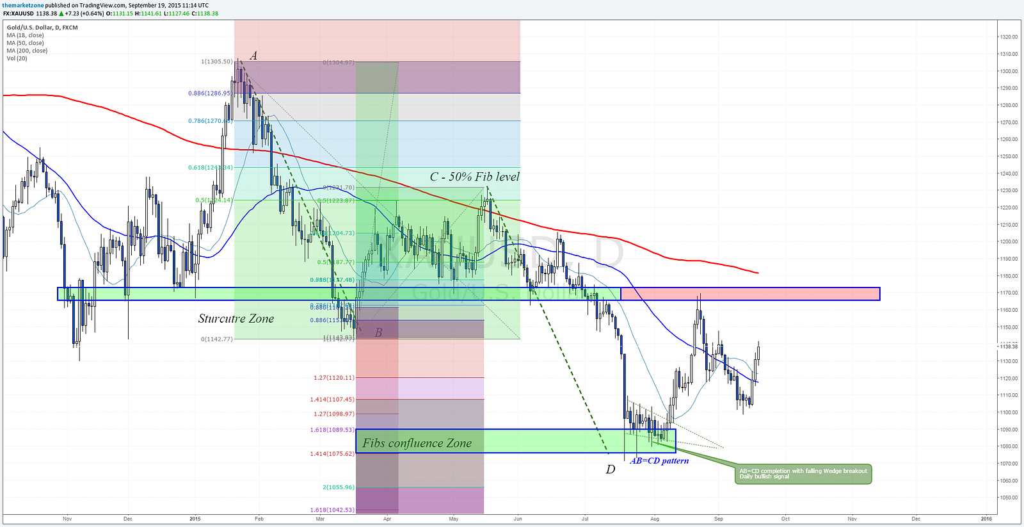
Task: Select the 'Fibs confluence Zone' text label
Action: coord(417,443)
